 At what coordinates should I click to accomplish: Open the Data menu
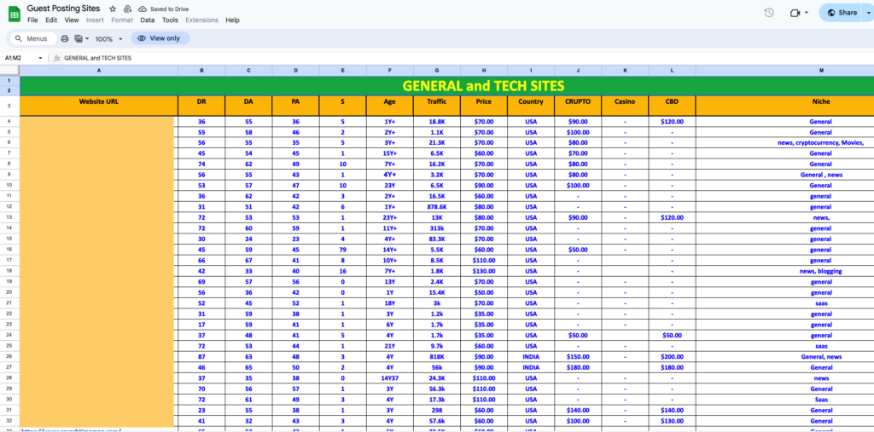148,20
